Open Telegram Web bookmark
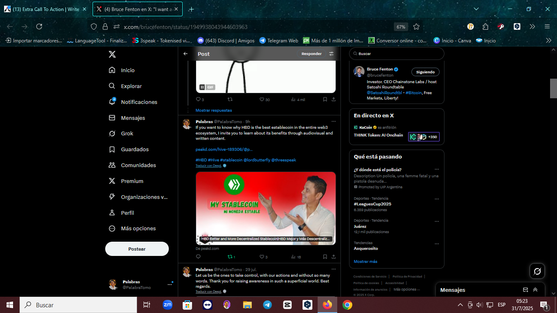The width and height of the screenshot is (557, 313). click(x=279, y=41)
